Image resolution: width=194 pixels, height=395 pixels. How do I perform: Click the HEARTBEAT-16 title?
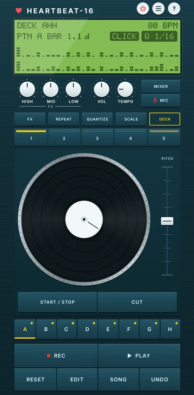pyautogui.click(x=60, y=11)
